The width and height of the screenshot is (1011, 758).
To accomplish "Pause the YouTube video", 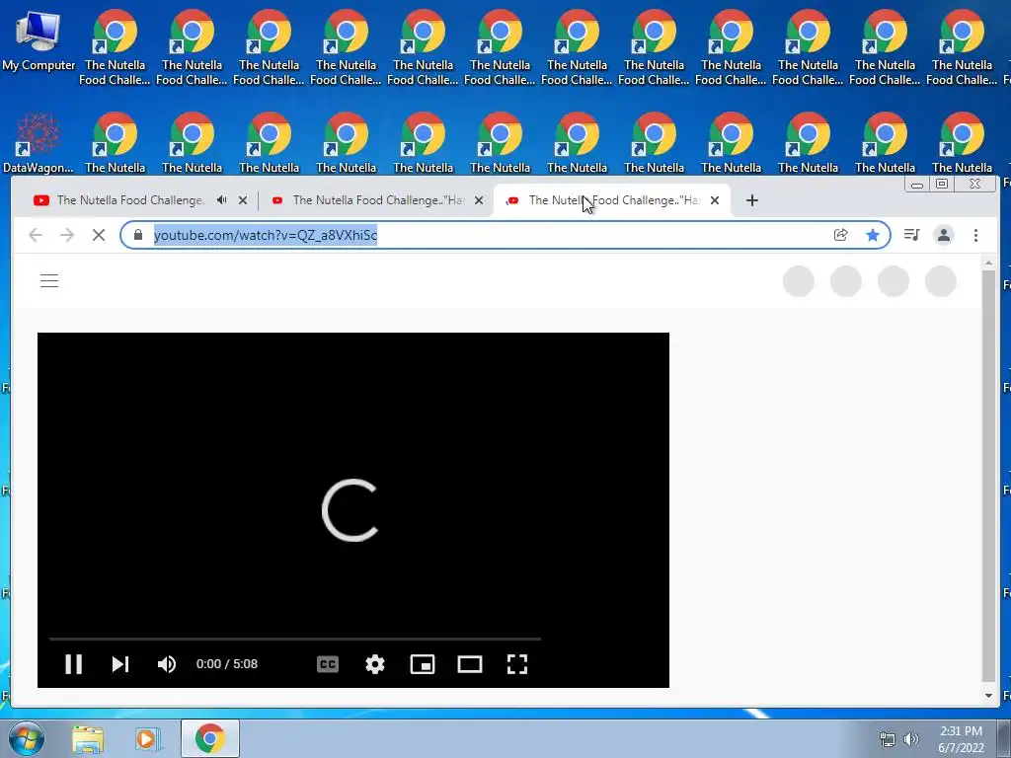I will (x=73, y=664).
